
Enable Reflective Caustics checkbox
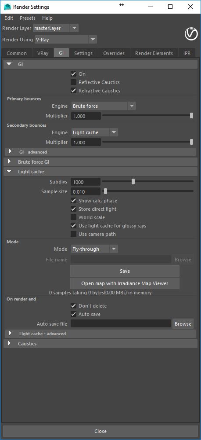tap(74, 82)
